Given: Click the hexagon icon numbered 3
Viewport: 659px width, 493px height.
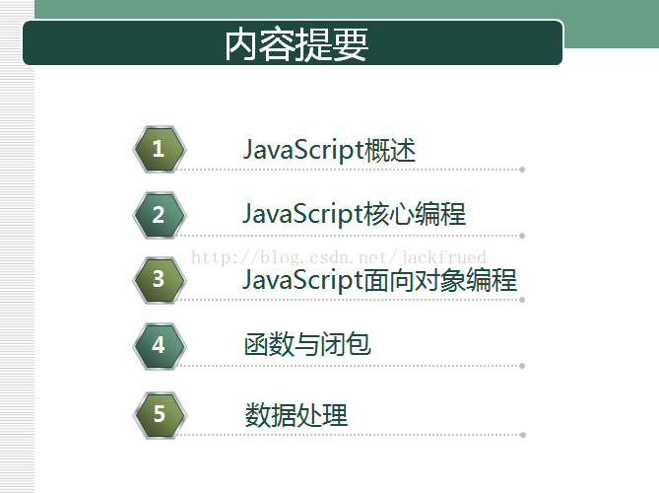Looking at the screenshot, I should tap(160, 279).
